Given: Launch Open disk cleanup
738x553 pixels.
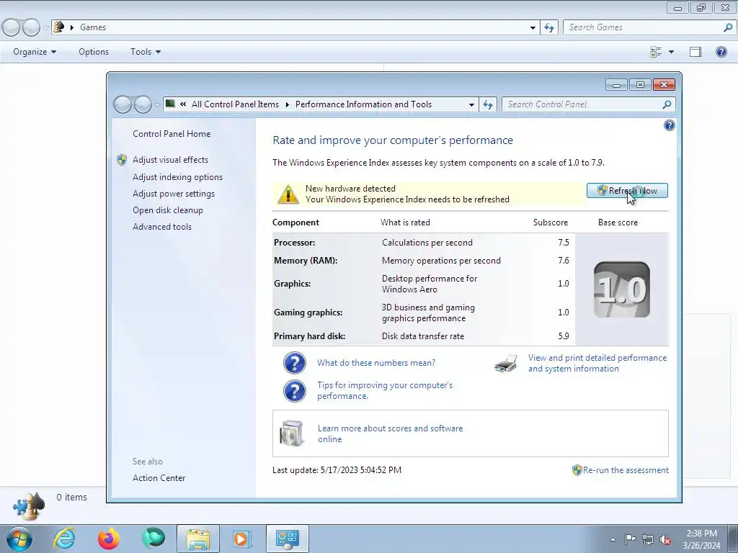Looking at the screenshot, I should coord(167,210).
